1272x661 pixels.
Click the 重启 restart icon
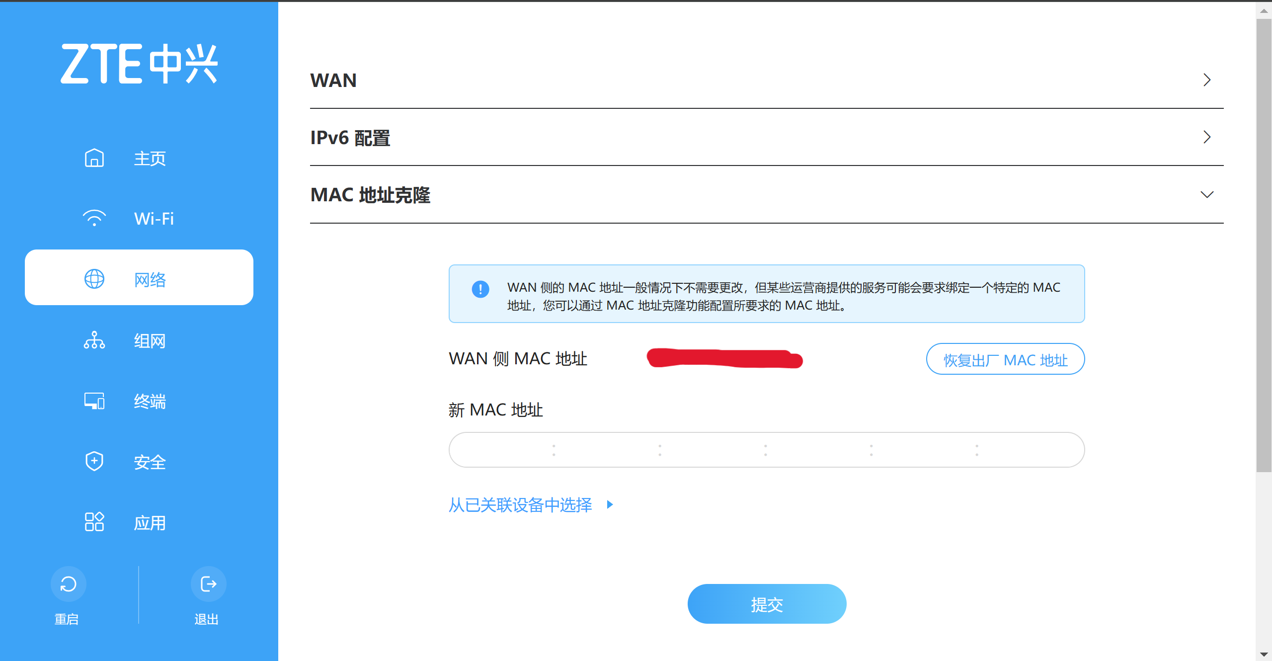(x=68, y=583)
